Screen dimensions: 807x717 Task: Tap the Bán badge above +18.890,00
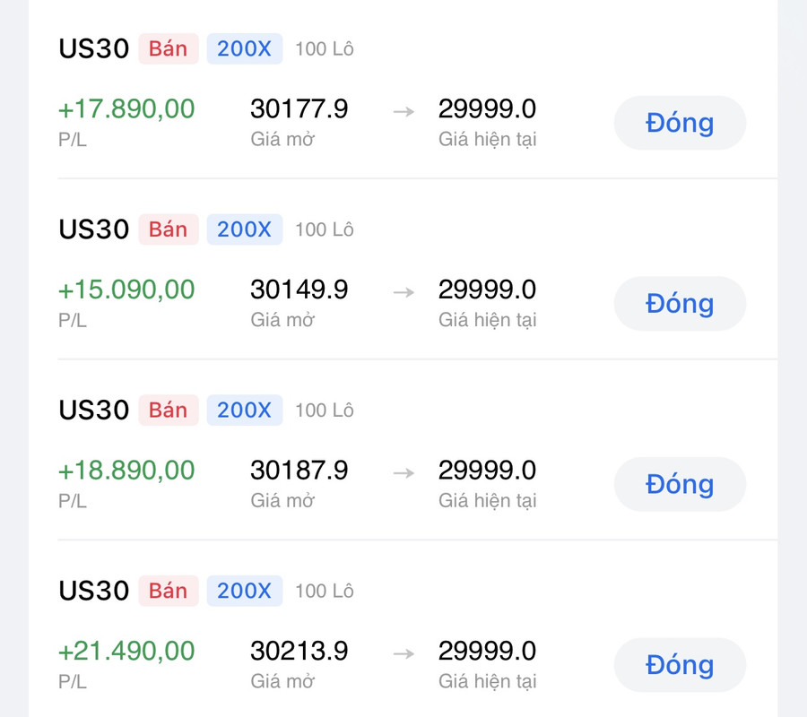click(168, 410)
